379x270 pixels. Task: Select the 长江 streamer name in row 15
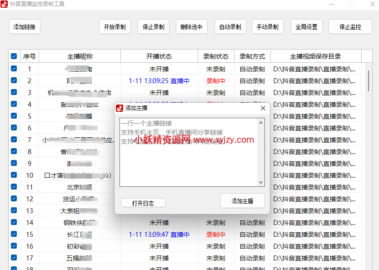[x=79, y=235]
